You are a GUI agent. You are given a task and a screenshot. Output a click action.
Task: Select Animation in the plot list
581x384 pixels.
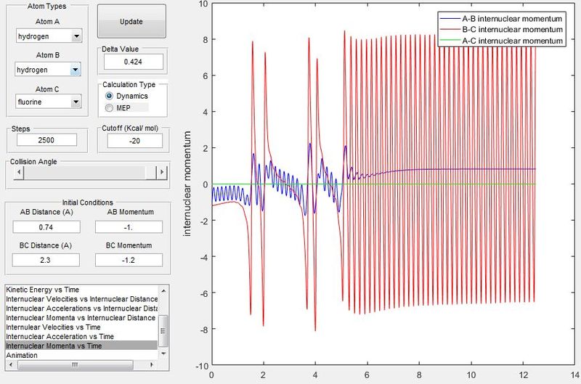pyautogui.click(x=81, y=355)
